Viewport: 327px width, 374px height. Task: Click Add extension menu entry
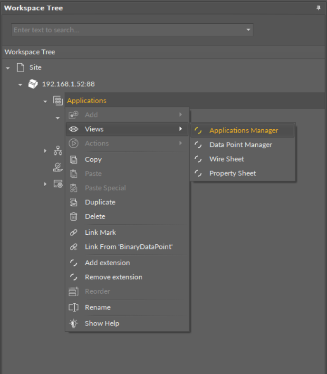[107, 263]
